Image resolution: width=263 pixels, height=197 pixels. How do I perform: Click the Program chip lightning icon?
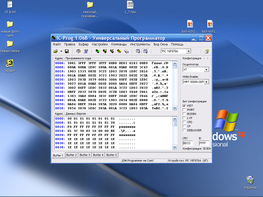pyautogui.click(x=105, y=51)
